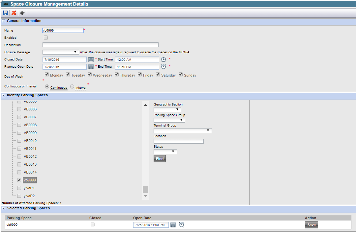Click the Closed Date input field
Viewport: 357px width, 233px height.
pos(64,60)
